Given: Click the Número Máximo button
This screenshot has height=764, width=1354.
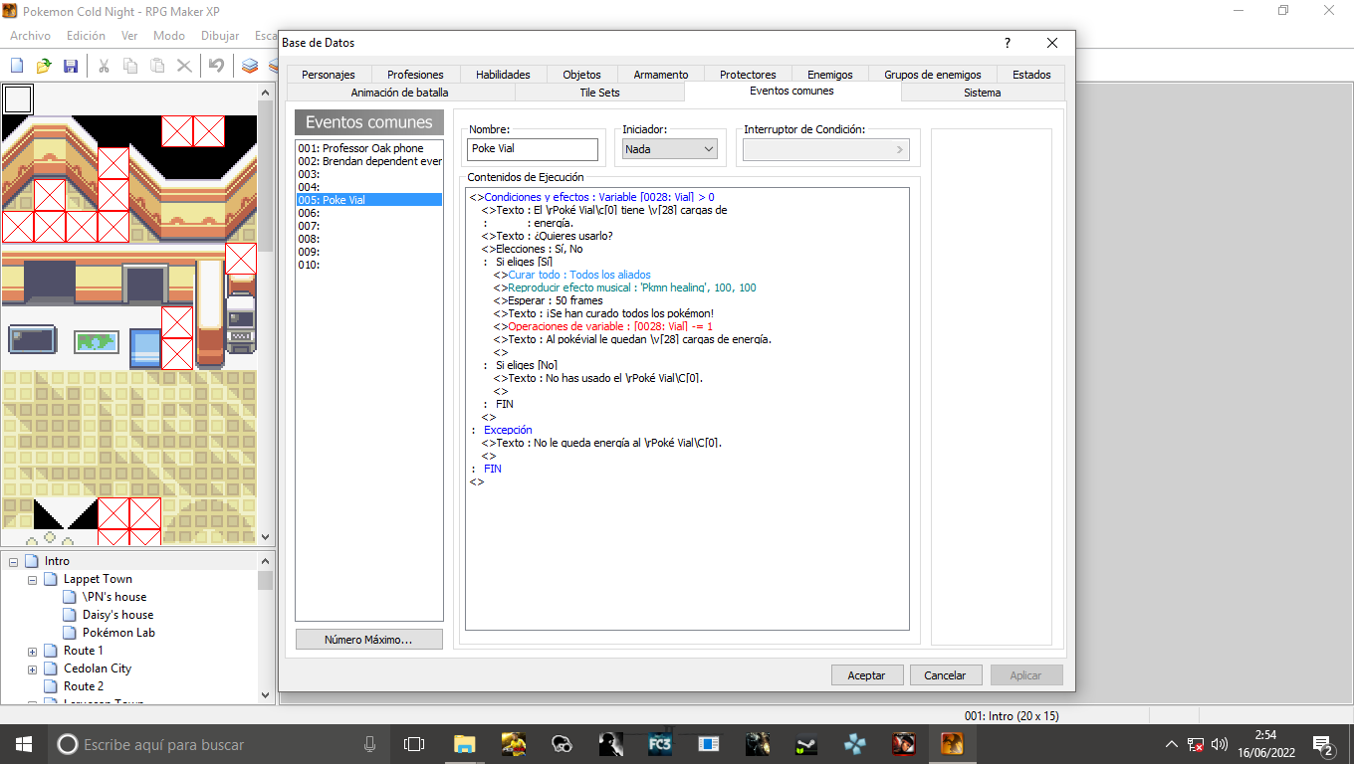Looking at the screenshot, I should click(x=368, y=640).
